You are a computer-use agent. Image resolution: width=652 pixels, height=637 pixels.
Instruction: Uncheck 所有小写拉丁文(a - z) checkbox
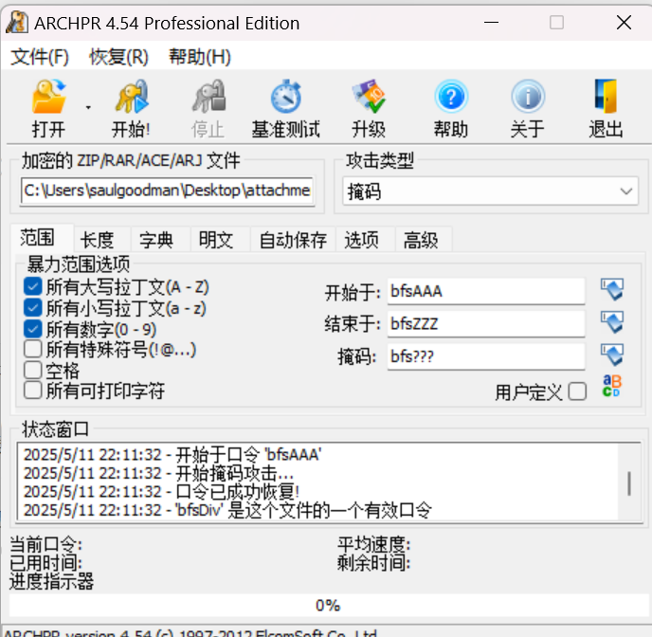pyautogui.click(x=33, y=308)
